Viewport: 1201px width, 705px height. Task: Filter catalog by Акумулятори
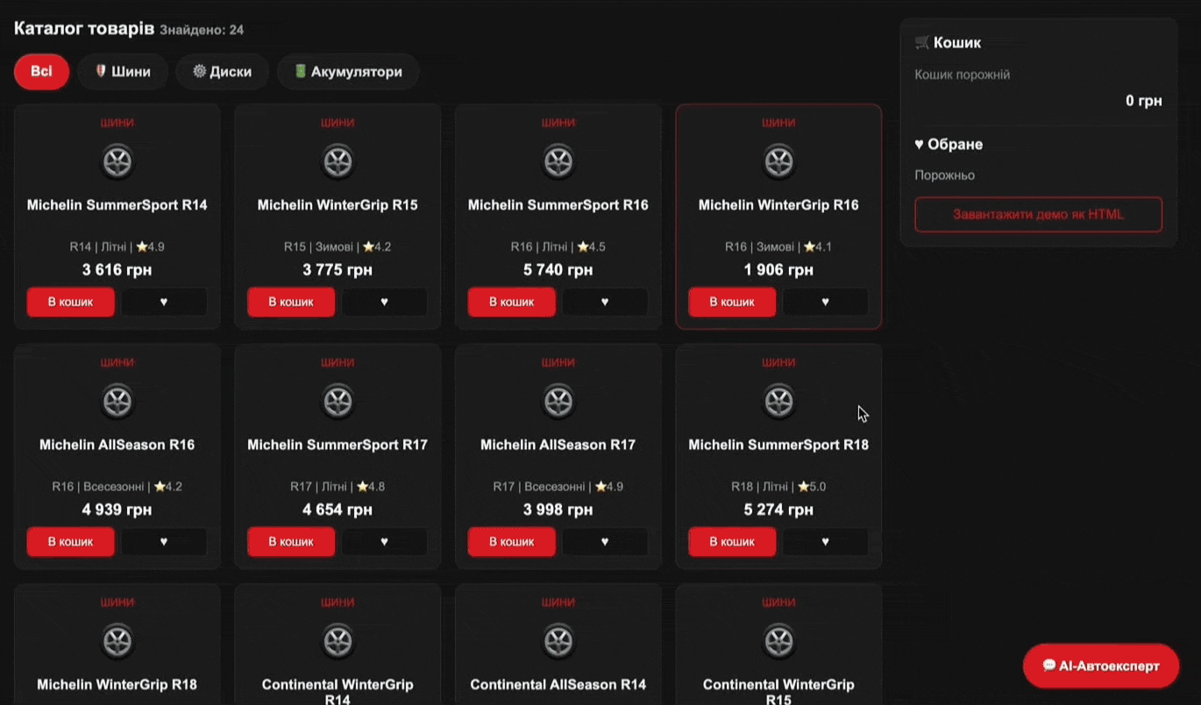(348, 72)
